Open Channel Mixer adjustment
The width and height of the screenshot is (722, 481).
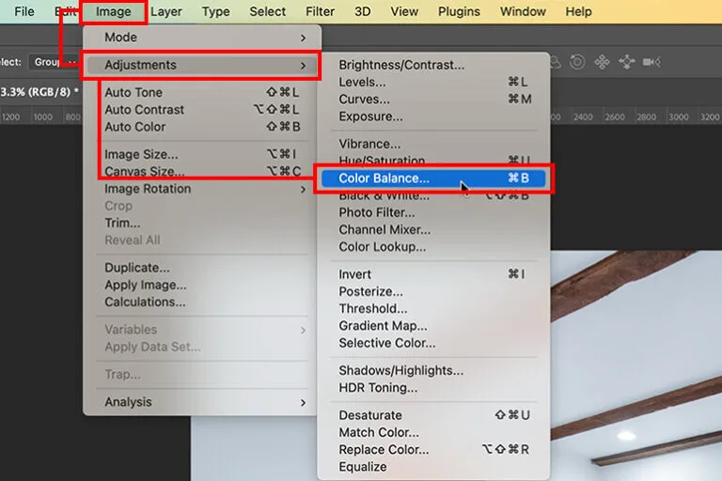coord(433,229)
